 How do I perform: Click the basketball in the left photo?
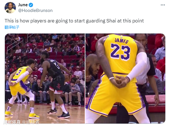pos(68,78)
